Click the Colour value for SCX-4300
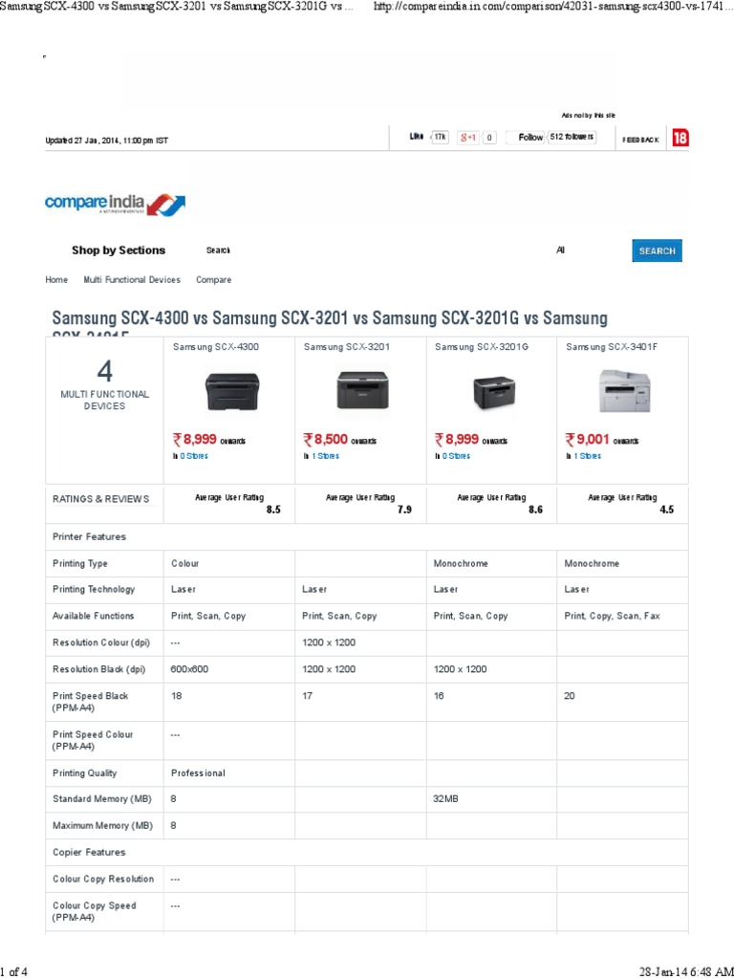This screenshot has width=734, height=979. click(184, 564)
